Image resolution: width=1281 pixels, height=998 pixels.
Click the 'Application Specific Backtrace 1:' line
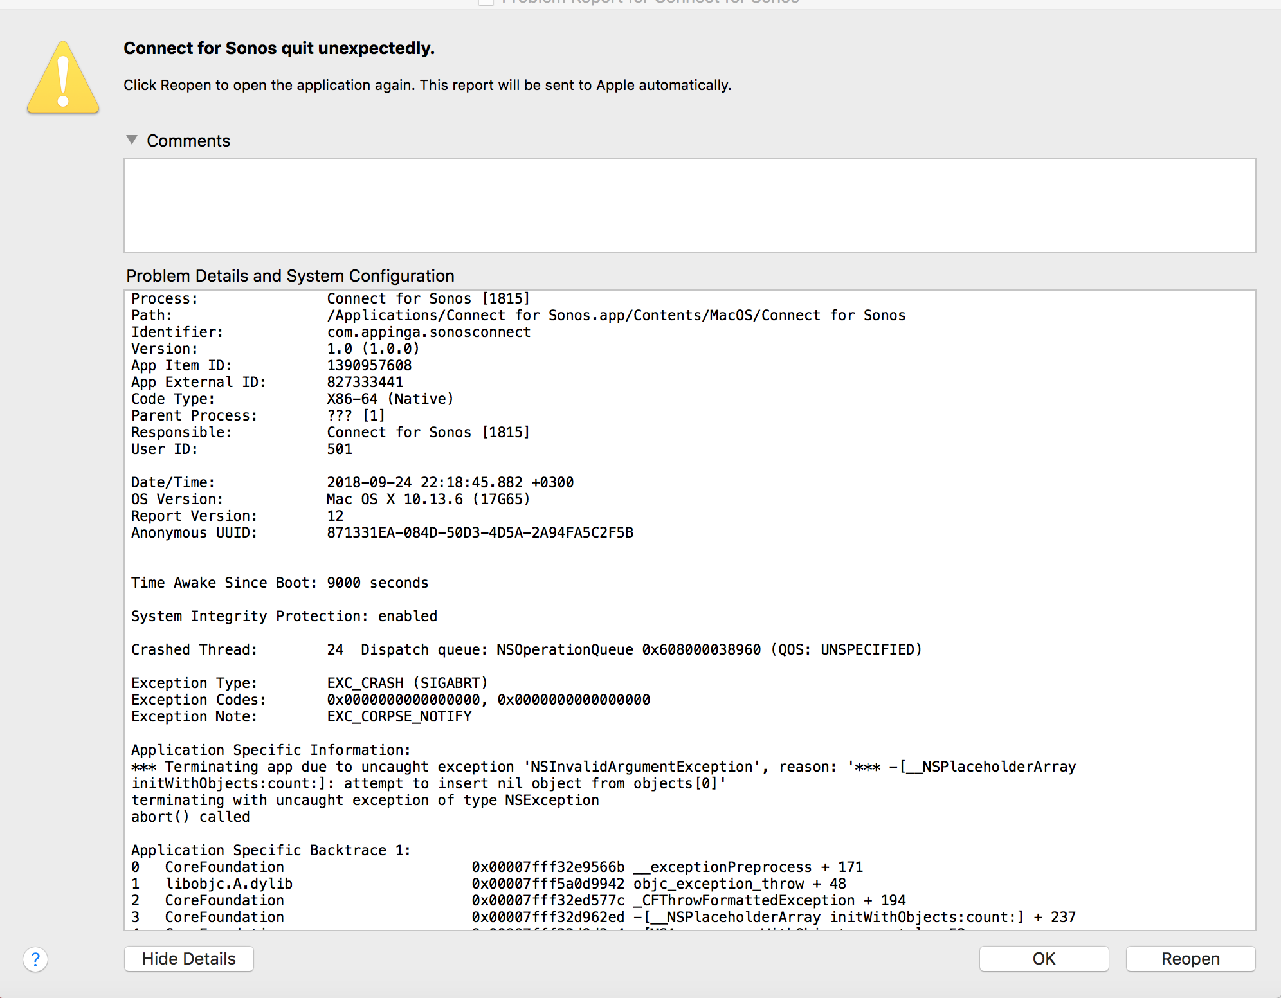[x=271, y=850]
